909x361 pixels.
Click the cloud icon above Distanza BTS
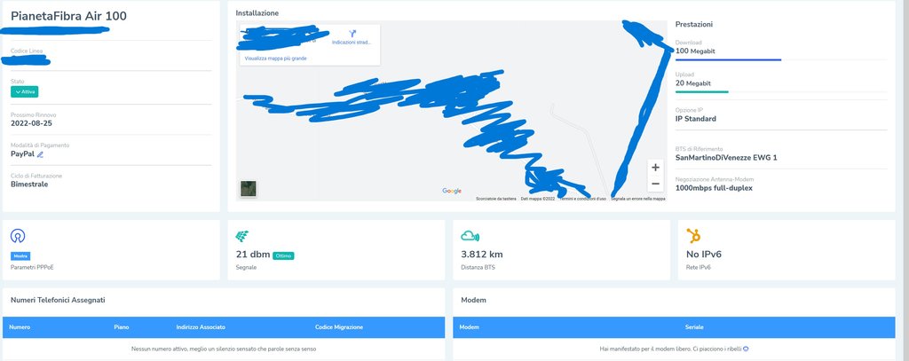[470, 236]
